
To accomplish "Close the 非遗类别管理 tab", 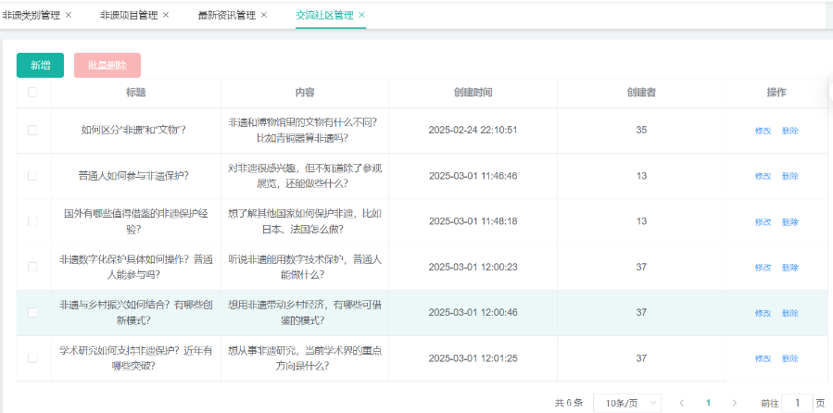I will point(69,15).
